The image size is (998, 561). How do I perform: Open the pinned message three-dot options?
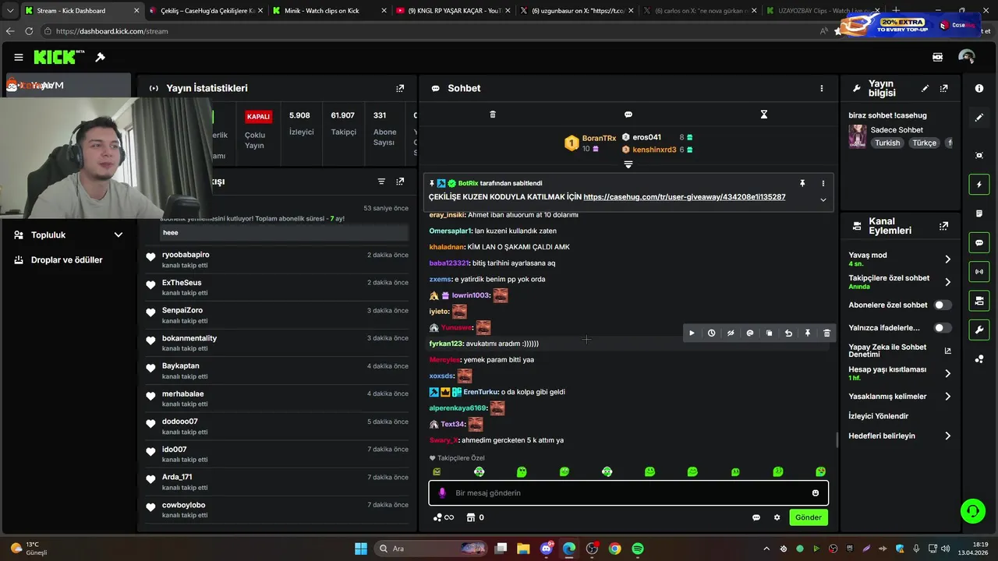click(823, 183)
